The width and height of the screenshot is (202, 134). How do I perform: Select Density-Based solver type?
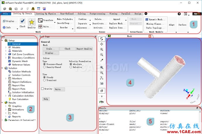coord(44,67)
